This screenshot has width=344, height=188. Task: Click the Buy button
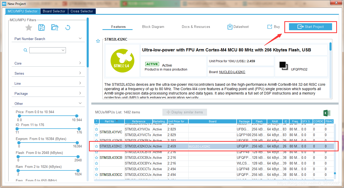click(x=273, y=27)
